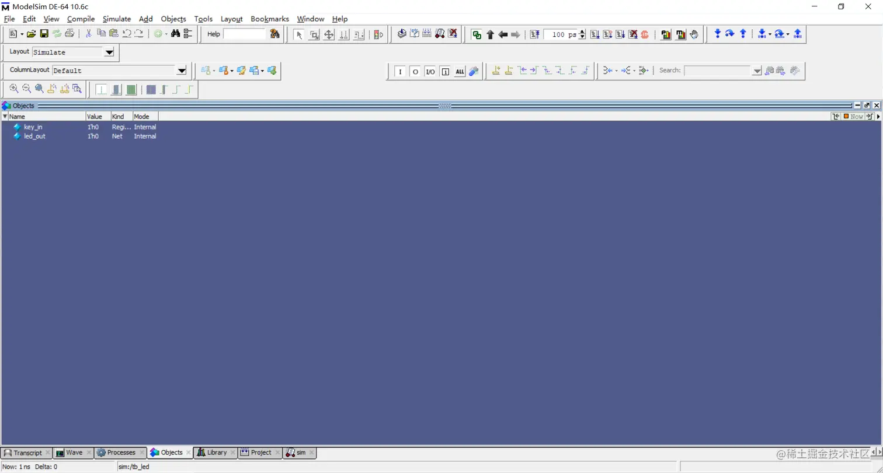The height and width of the screenshot is (473, 883).
Task: Click the Paste icon
Action: [114, 34]
